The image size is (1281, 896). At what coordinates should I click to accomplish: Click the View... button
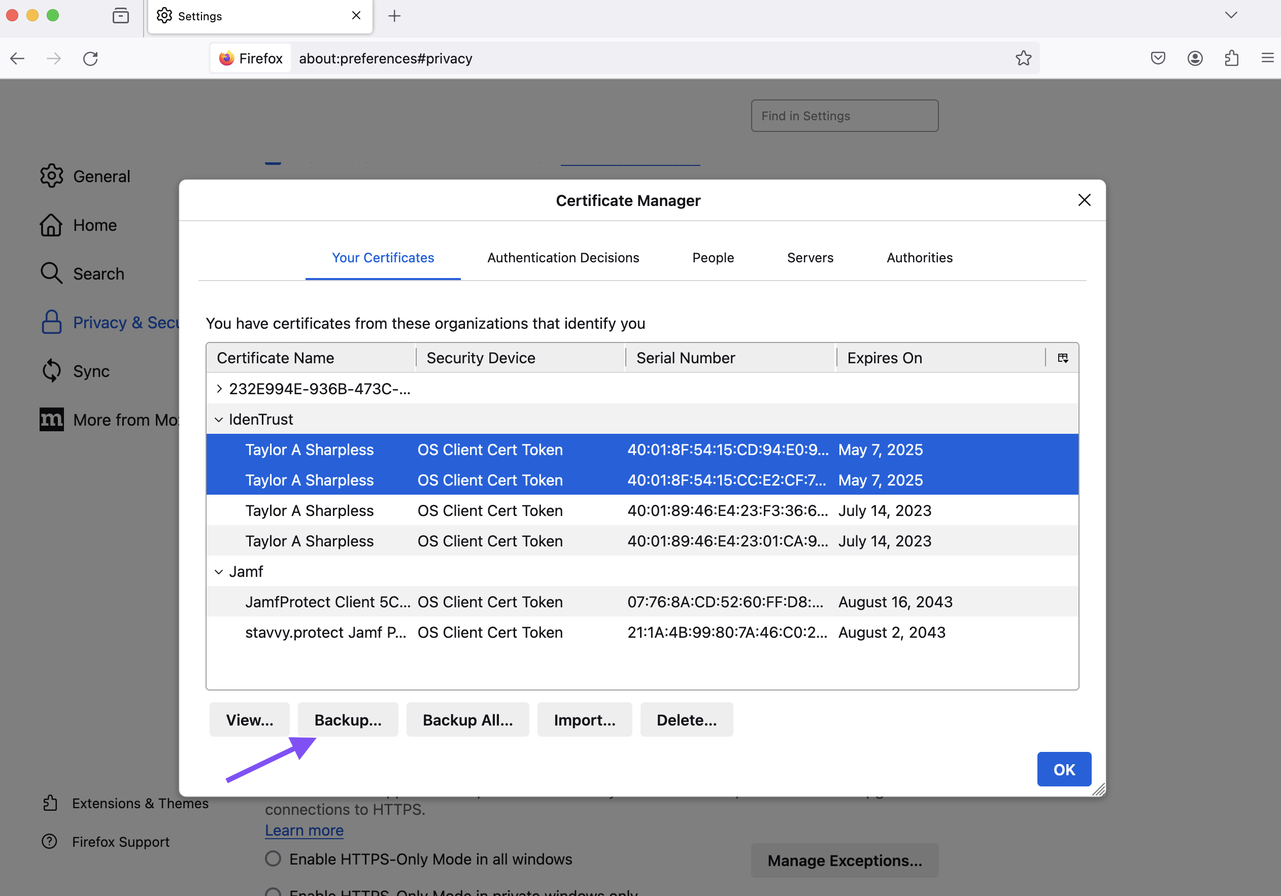[x=249, y=720]
